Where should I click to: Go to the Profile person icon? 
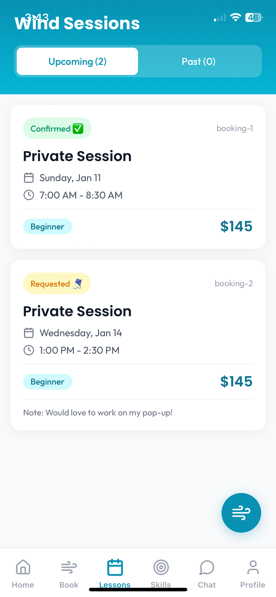point(253,567)
